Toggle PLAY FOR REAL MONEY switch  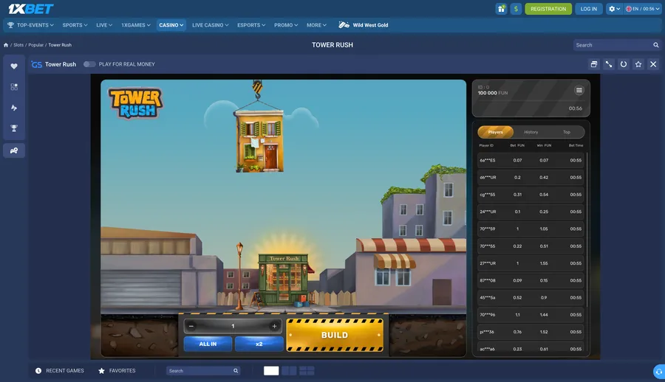click(x=89, y=64)
